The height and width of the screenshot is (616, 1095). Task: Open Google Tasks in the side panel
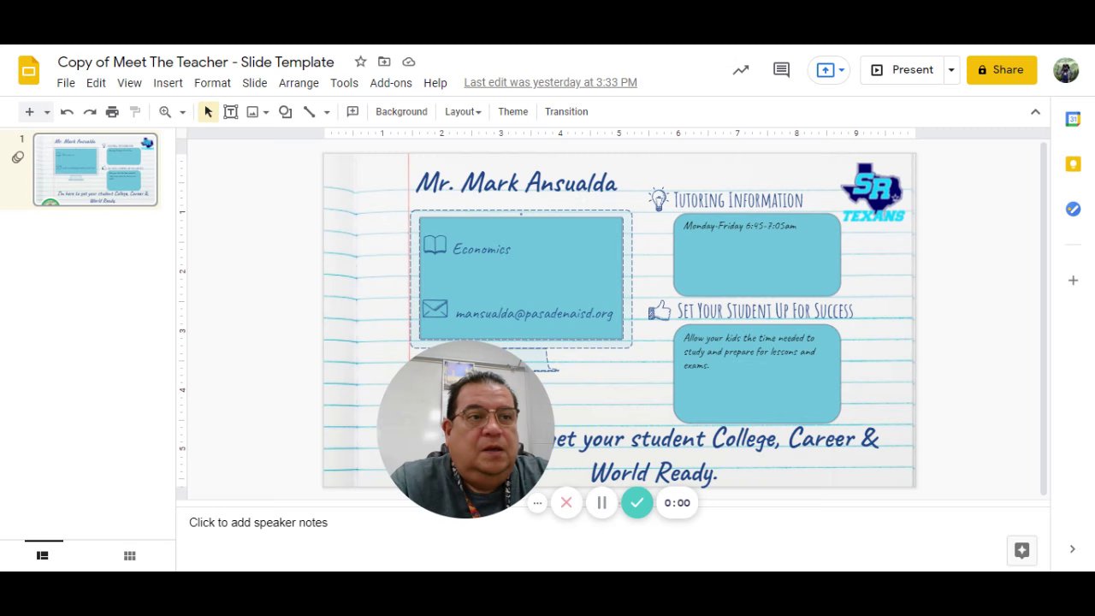[1073, 209]
